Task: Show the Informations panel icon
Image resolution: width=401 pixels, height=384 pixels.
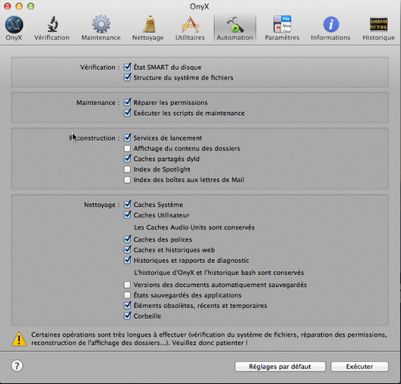Action: tap(331, 24)
